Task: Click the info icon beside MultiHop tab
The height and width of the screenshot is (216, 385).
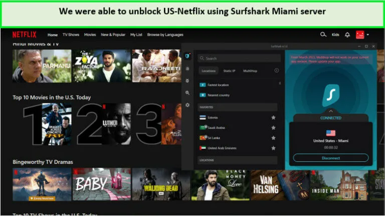Action: tap(277, 71)
